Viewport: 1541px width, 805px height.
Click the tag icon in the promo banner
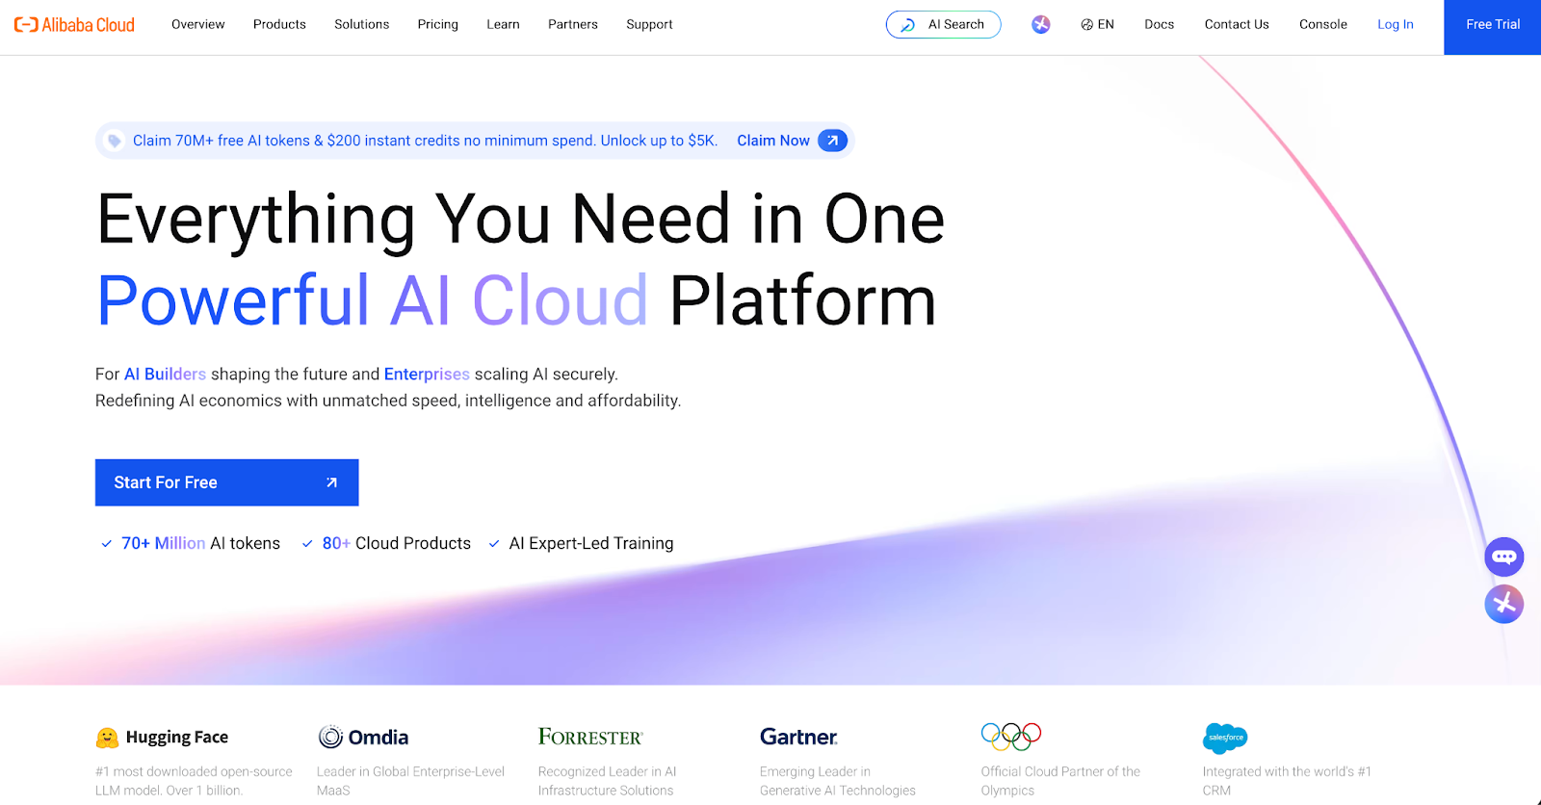[x=114, y=142]
